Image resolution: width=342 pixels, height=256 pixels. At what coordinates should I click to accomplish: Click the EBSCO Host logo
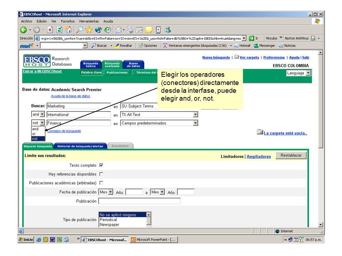coord(37,61)
